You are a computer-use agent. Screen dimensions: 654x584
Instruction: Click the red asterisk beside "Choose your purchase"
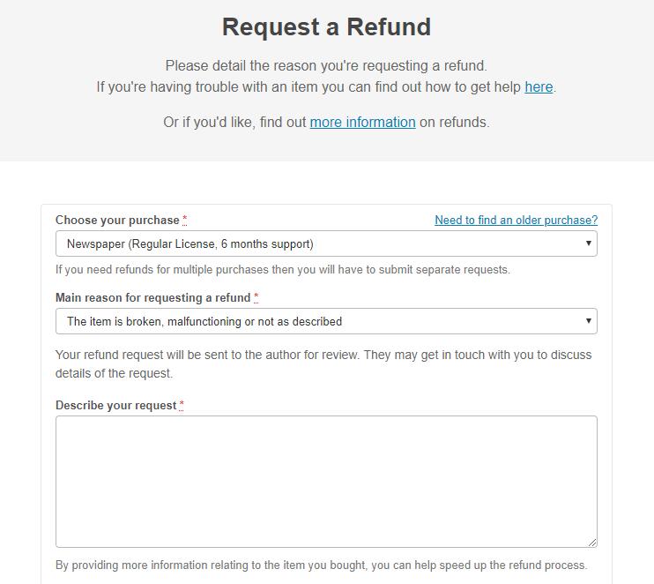pyautogui.click(x=184, y=219)
